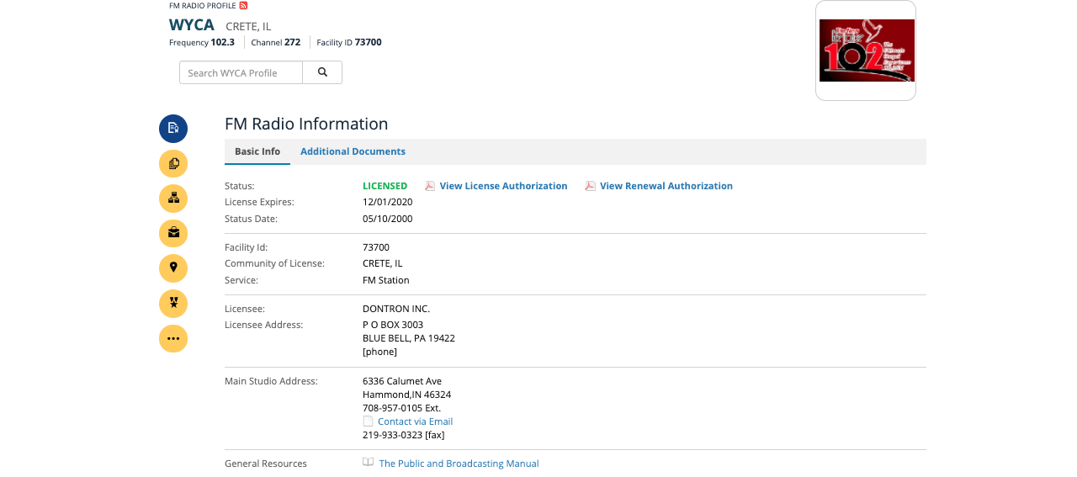
Task: Select license expiration date 12/01/2020
Action: pos(387,202)
